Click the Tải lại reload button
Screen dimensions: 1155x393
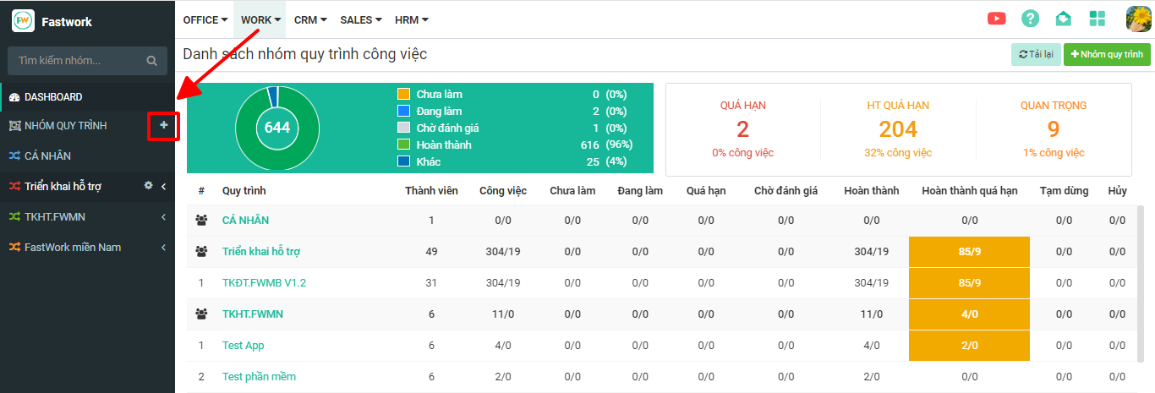click(x=1036, y=54)
